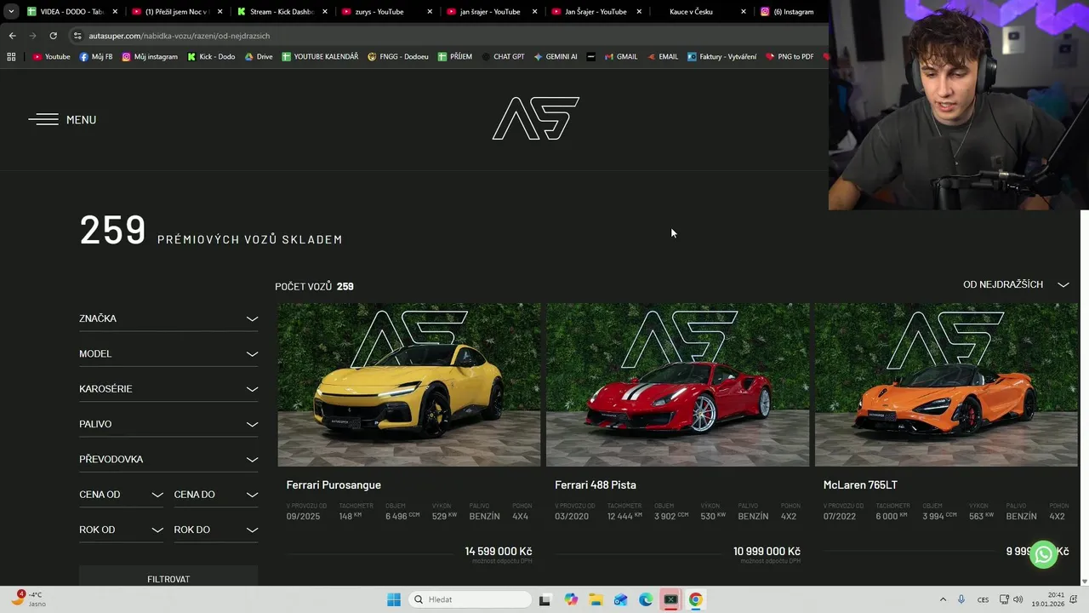Open the Chrome tab search dropdown arrow
Image resolution: width=1089 pixels, height=613 pixels.
coord(11,12)
